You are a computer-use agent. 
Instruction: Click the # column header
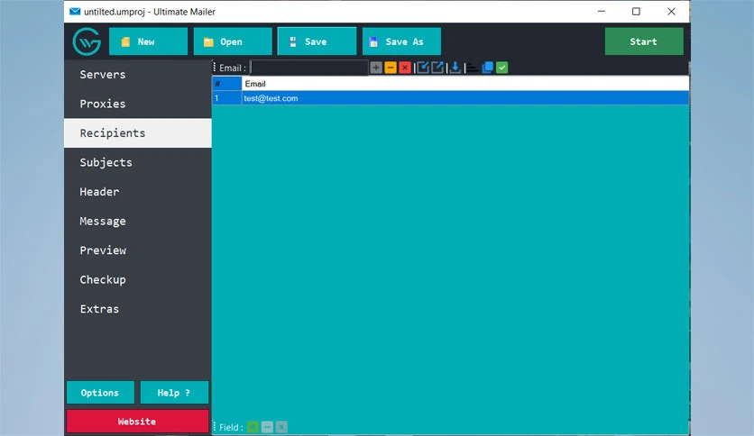click(x=227, y=84)
